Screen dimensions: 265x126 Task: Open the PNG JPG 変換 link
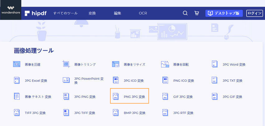tap(134, 97)
